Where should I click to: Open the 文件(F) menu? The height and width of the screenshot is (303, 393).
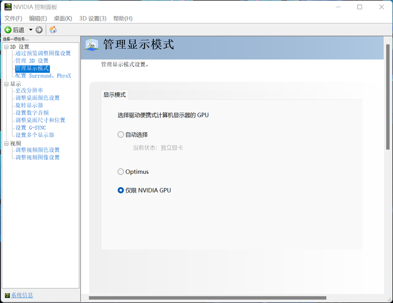pos(13,18)
